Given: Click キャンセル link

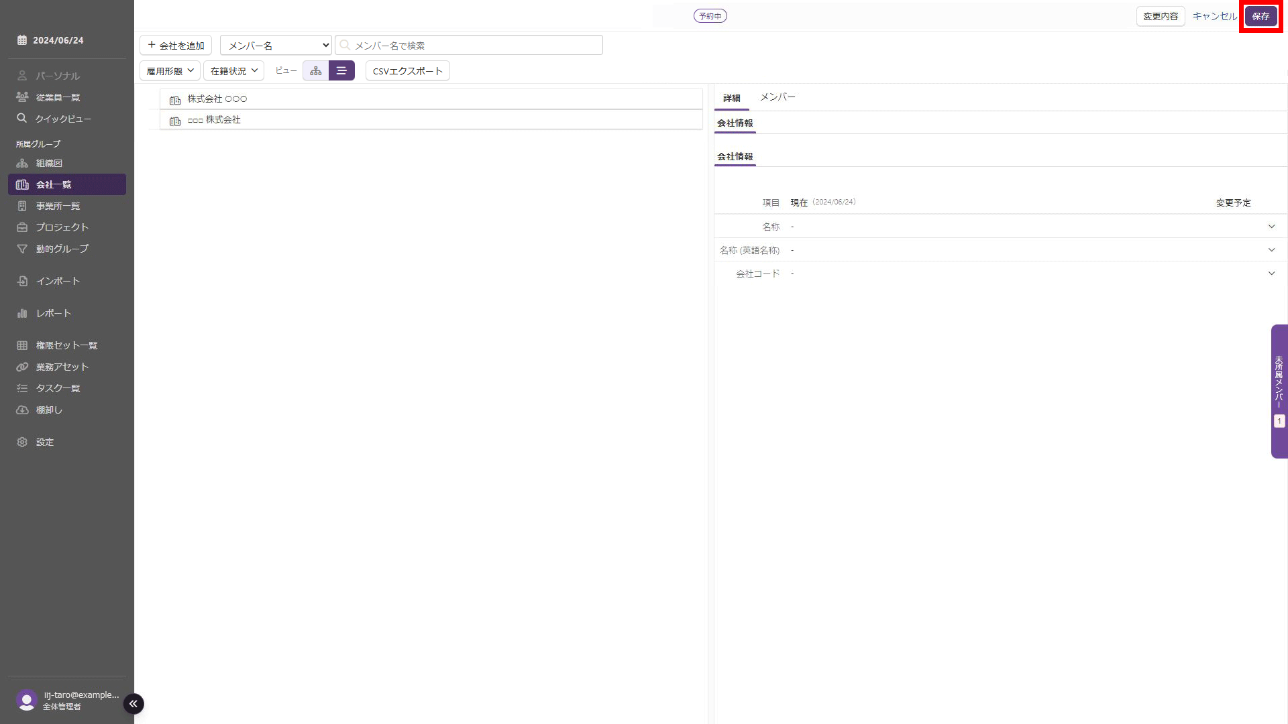Looking at the screenshot, I should [x=1214, y=16].
